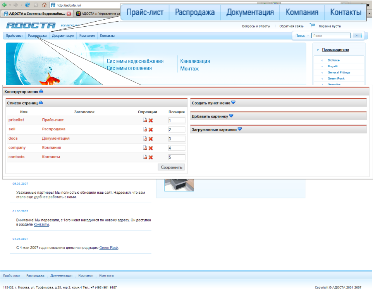The width and height of the screenshot is (373, 297).
Task: Open the Green Rock link in news
Action: (108, 247)
